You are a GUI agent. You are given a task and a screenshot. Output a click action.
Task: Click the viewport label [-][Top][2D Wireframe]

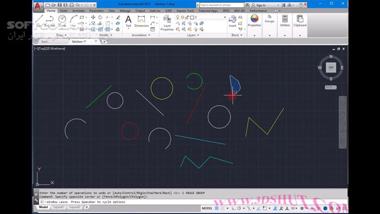click(50, 48)
